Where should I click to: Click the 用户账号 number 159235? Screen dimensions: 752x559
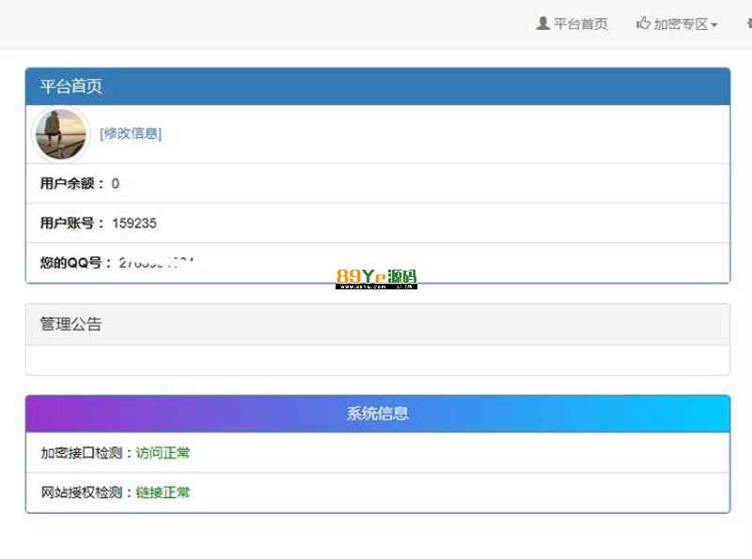tap(134, 224)
